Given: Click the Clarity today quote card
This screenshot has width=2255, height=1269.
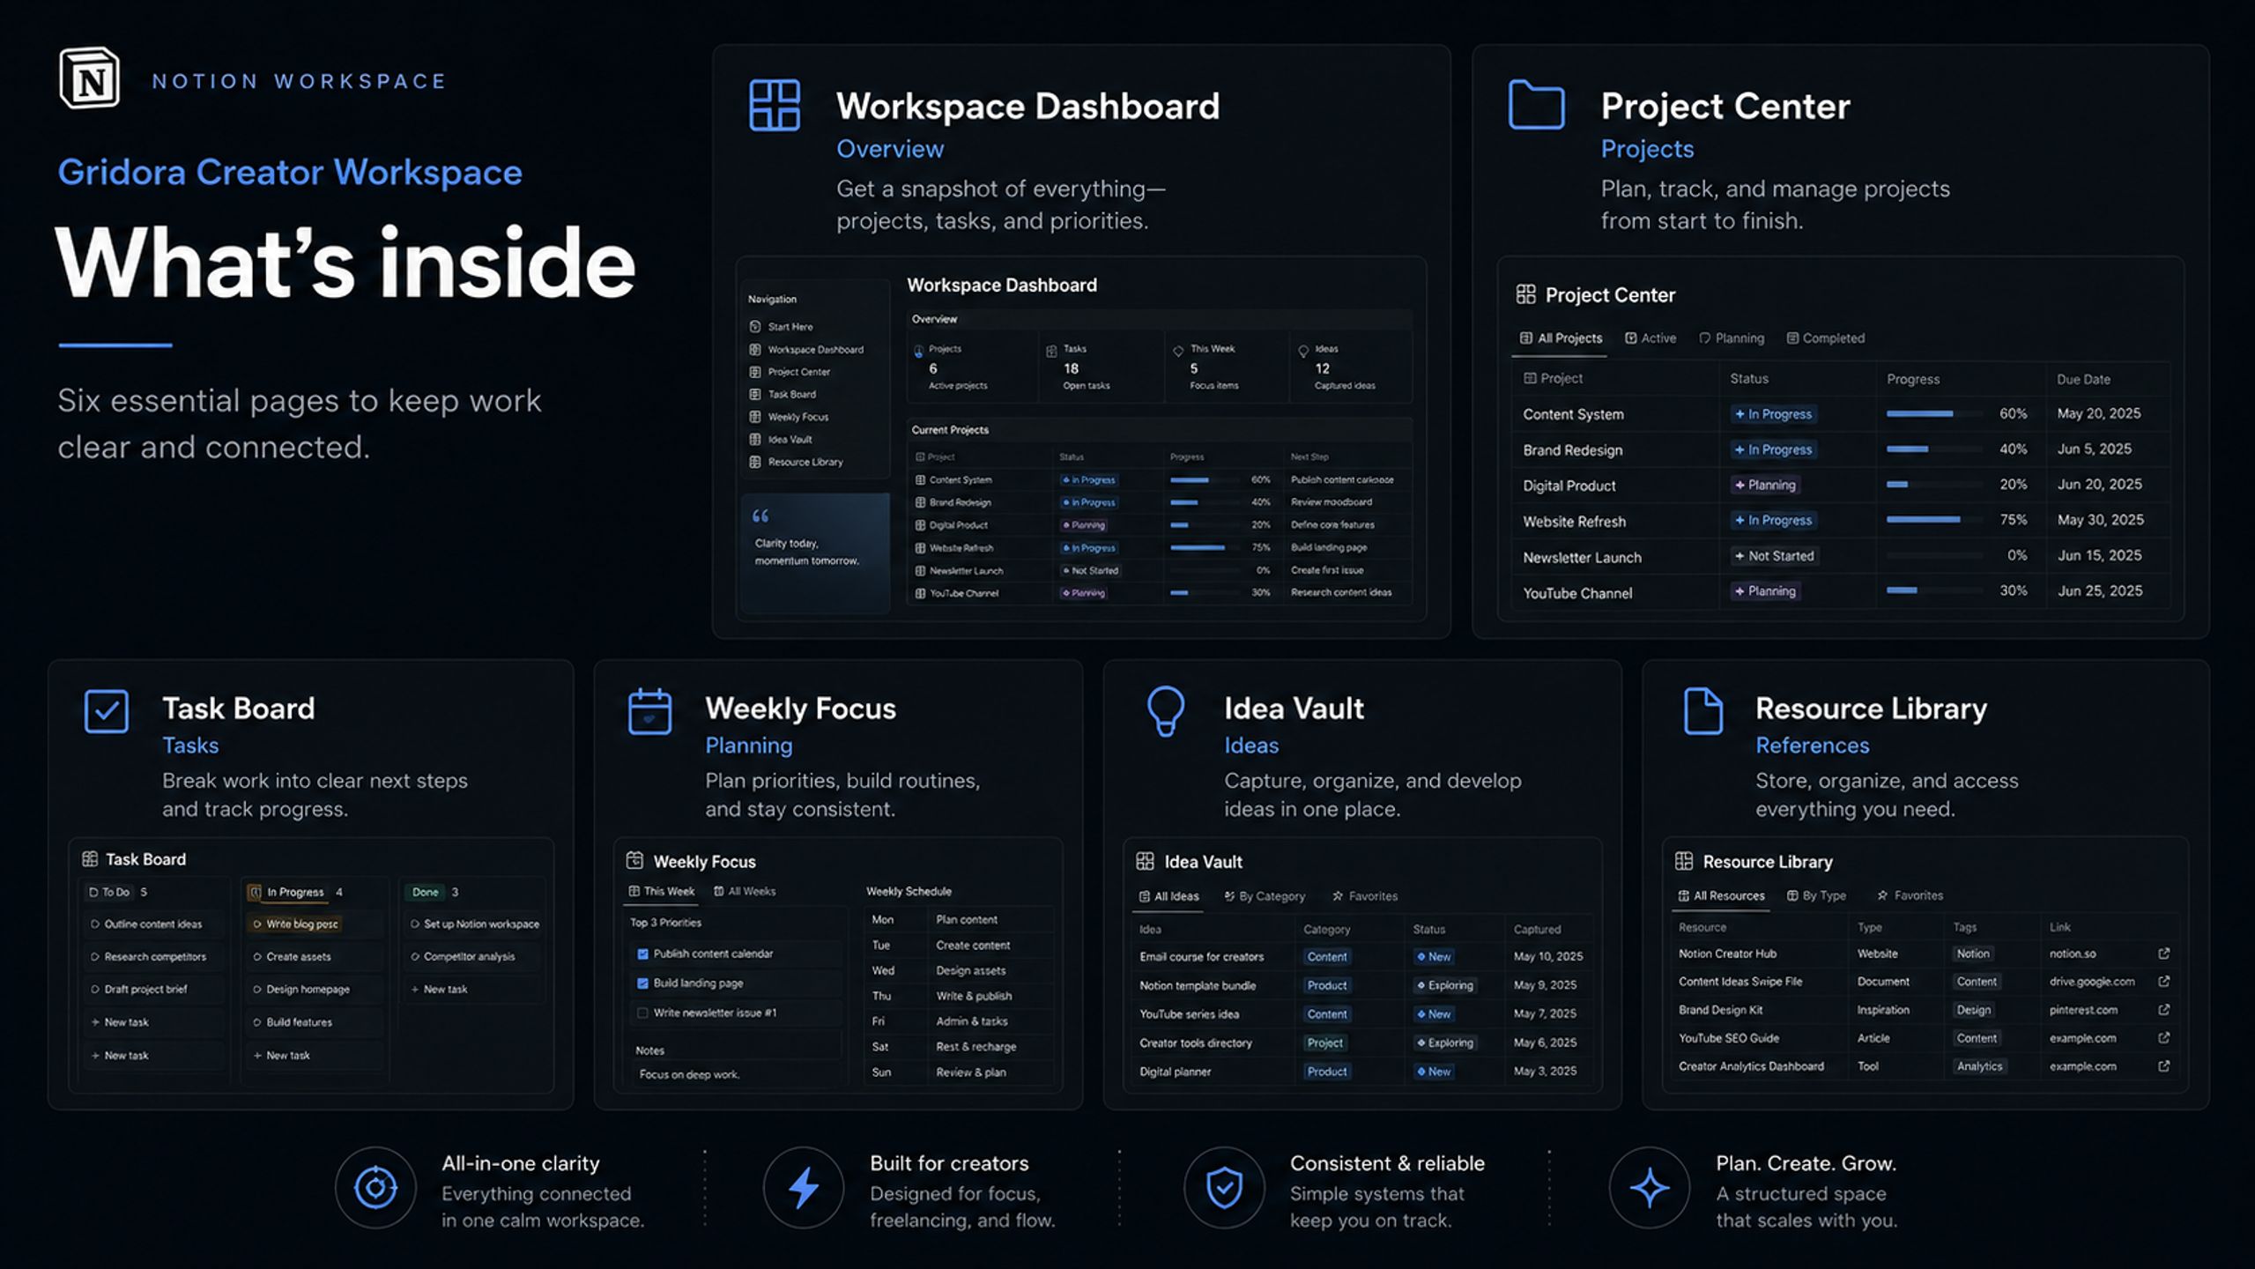Looking at the screenshot, I should (x=815, y=553).
